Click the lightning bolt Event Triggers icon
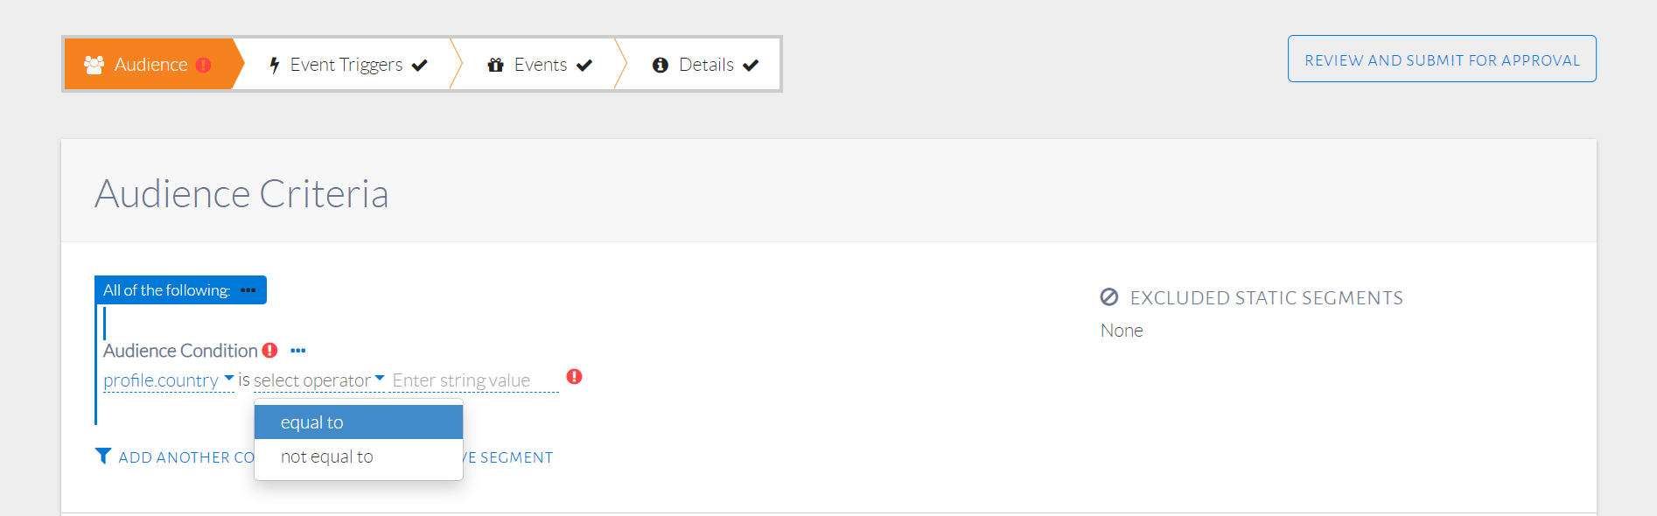This screenshot has height=516, width=1657. [x=275, y=65]
